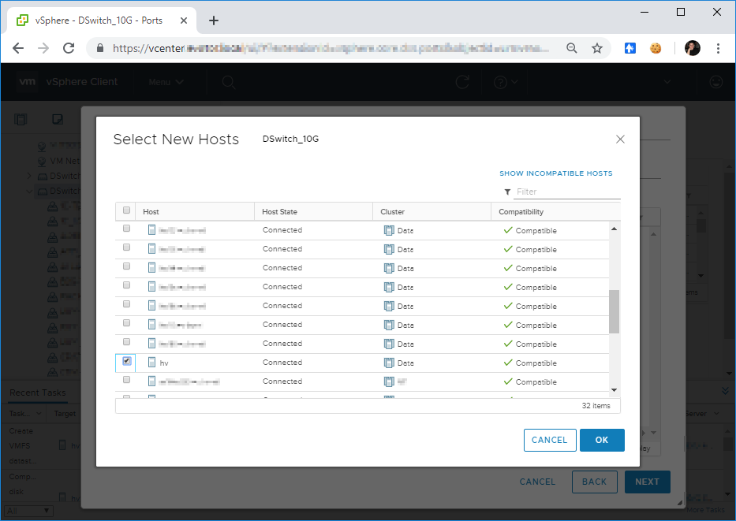Image resolution: width=736 pixels, height=521 pixels.
Task: Click the green checkmark in first visible row
Action: (508, 230)
